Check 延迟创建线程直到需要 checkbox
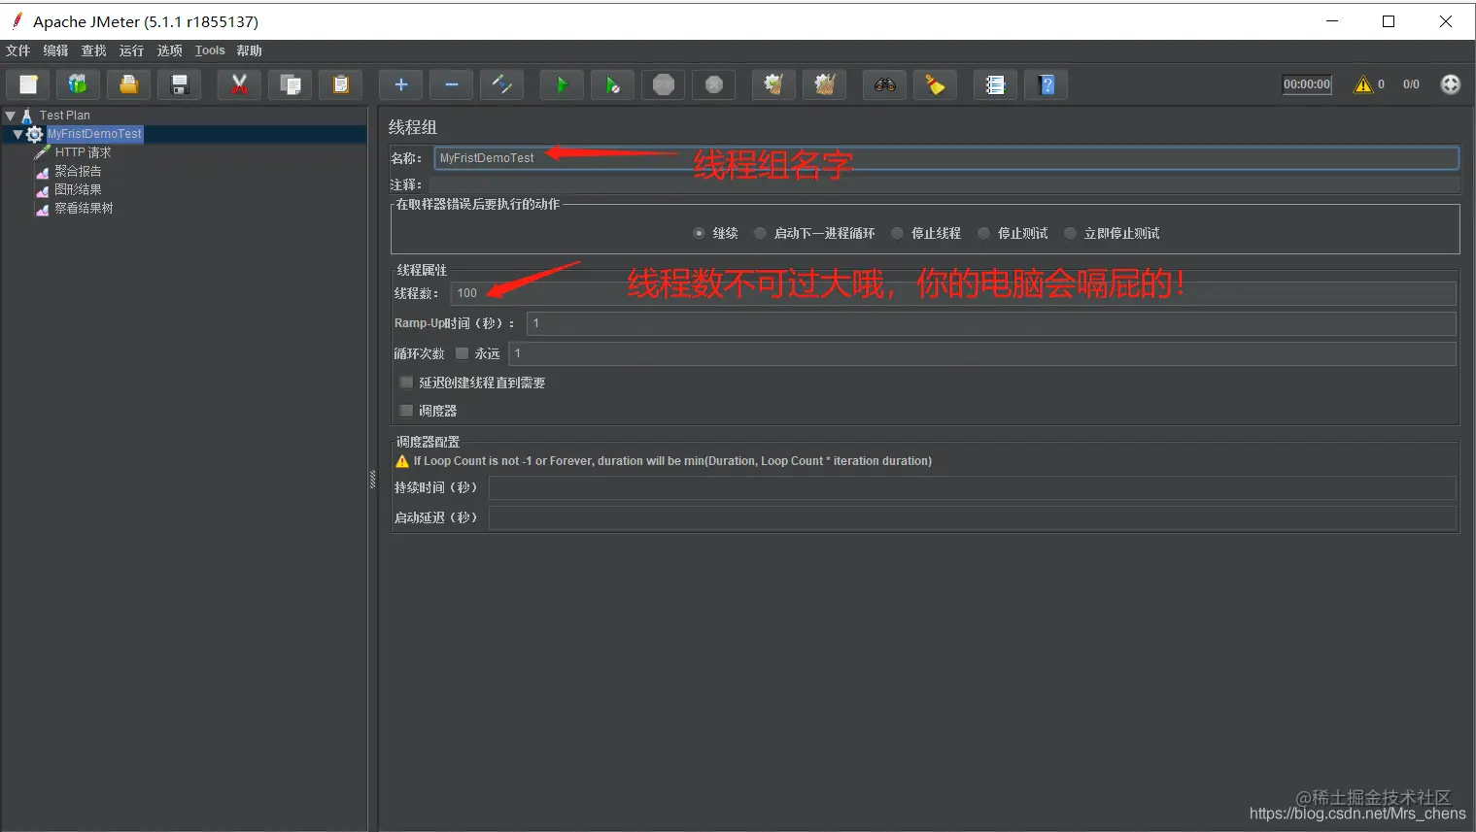The height and width of the screenshot is (832, 1476). click(406, 383)
